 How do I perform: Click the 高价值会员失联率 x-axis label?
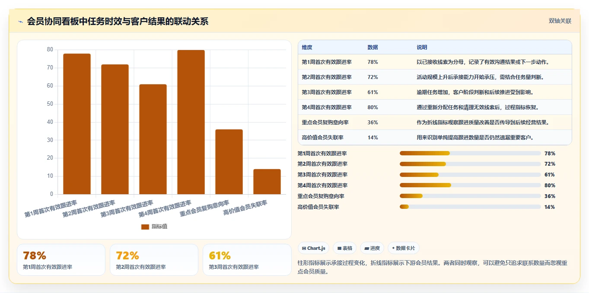[x=245, y=208]
